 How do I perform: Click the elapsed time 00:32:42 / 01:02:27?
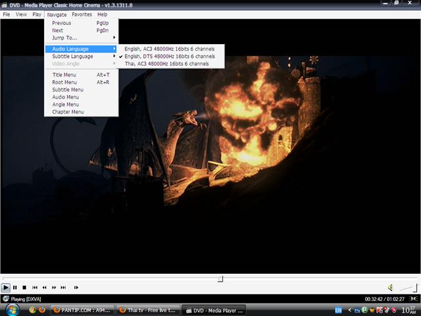[384, 299]
